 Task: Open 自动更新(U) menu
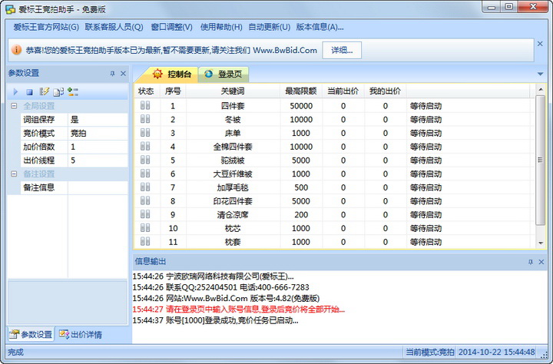tap(270, 27)
